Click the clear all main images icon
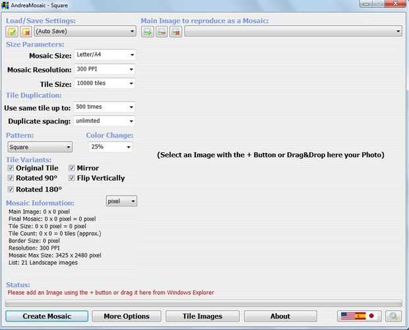409x330 pixels. coord(176,32)
